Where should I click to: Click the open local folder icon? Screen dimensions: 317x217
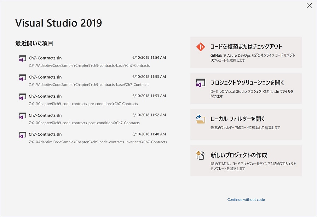tap(200, 119)
